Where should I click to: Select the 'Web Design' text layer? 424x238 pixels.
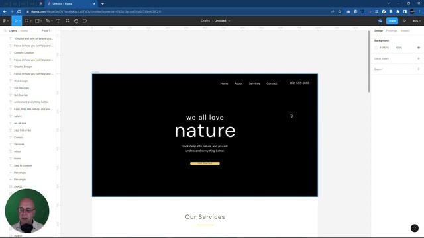point(21,81)
